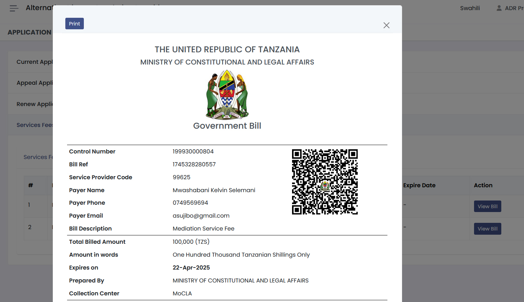Select the Appeal Application tab
524x302 pixels.
[34, 83]
